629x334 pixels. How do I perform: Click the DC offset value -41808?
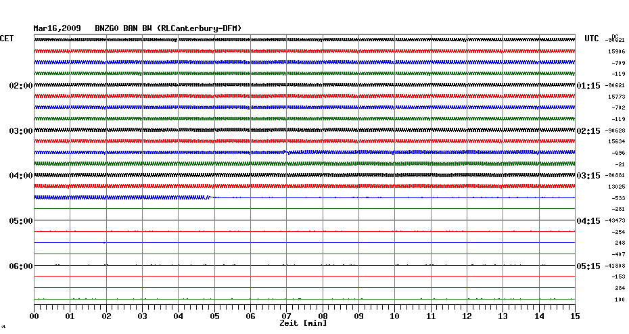(x=615, y=266)
